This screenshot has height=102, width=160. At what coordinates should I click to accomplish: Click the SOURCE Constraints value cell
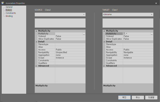tap(70, 60)
